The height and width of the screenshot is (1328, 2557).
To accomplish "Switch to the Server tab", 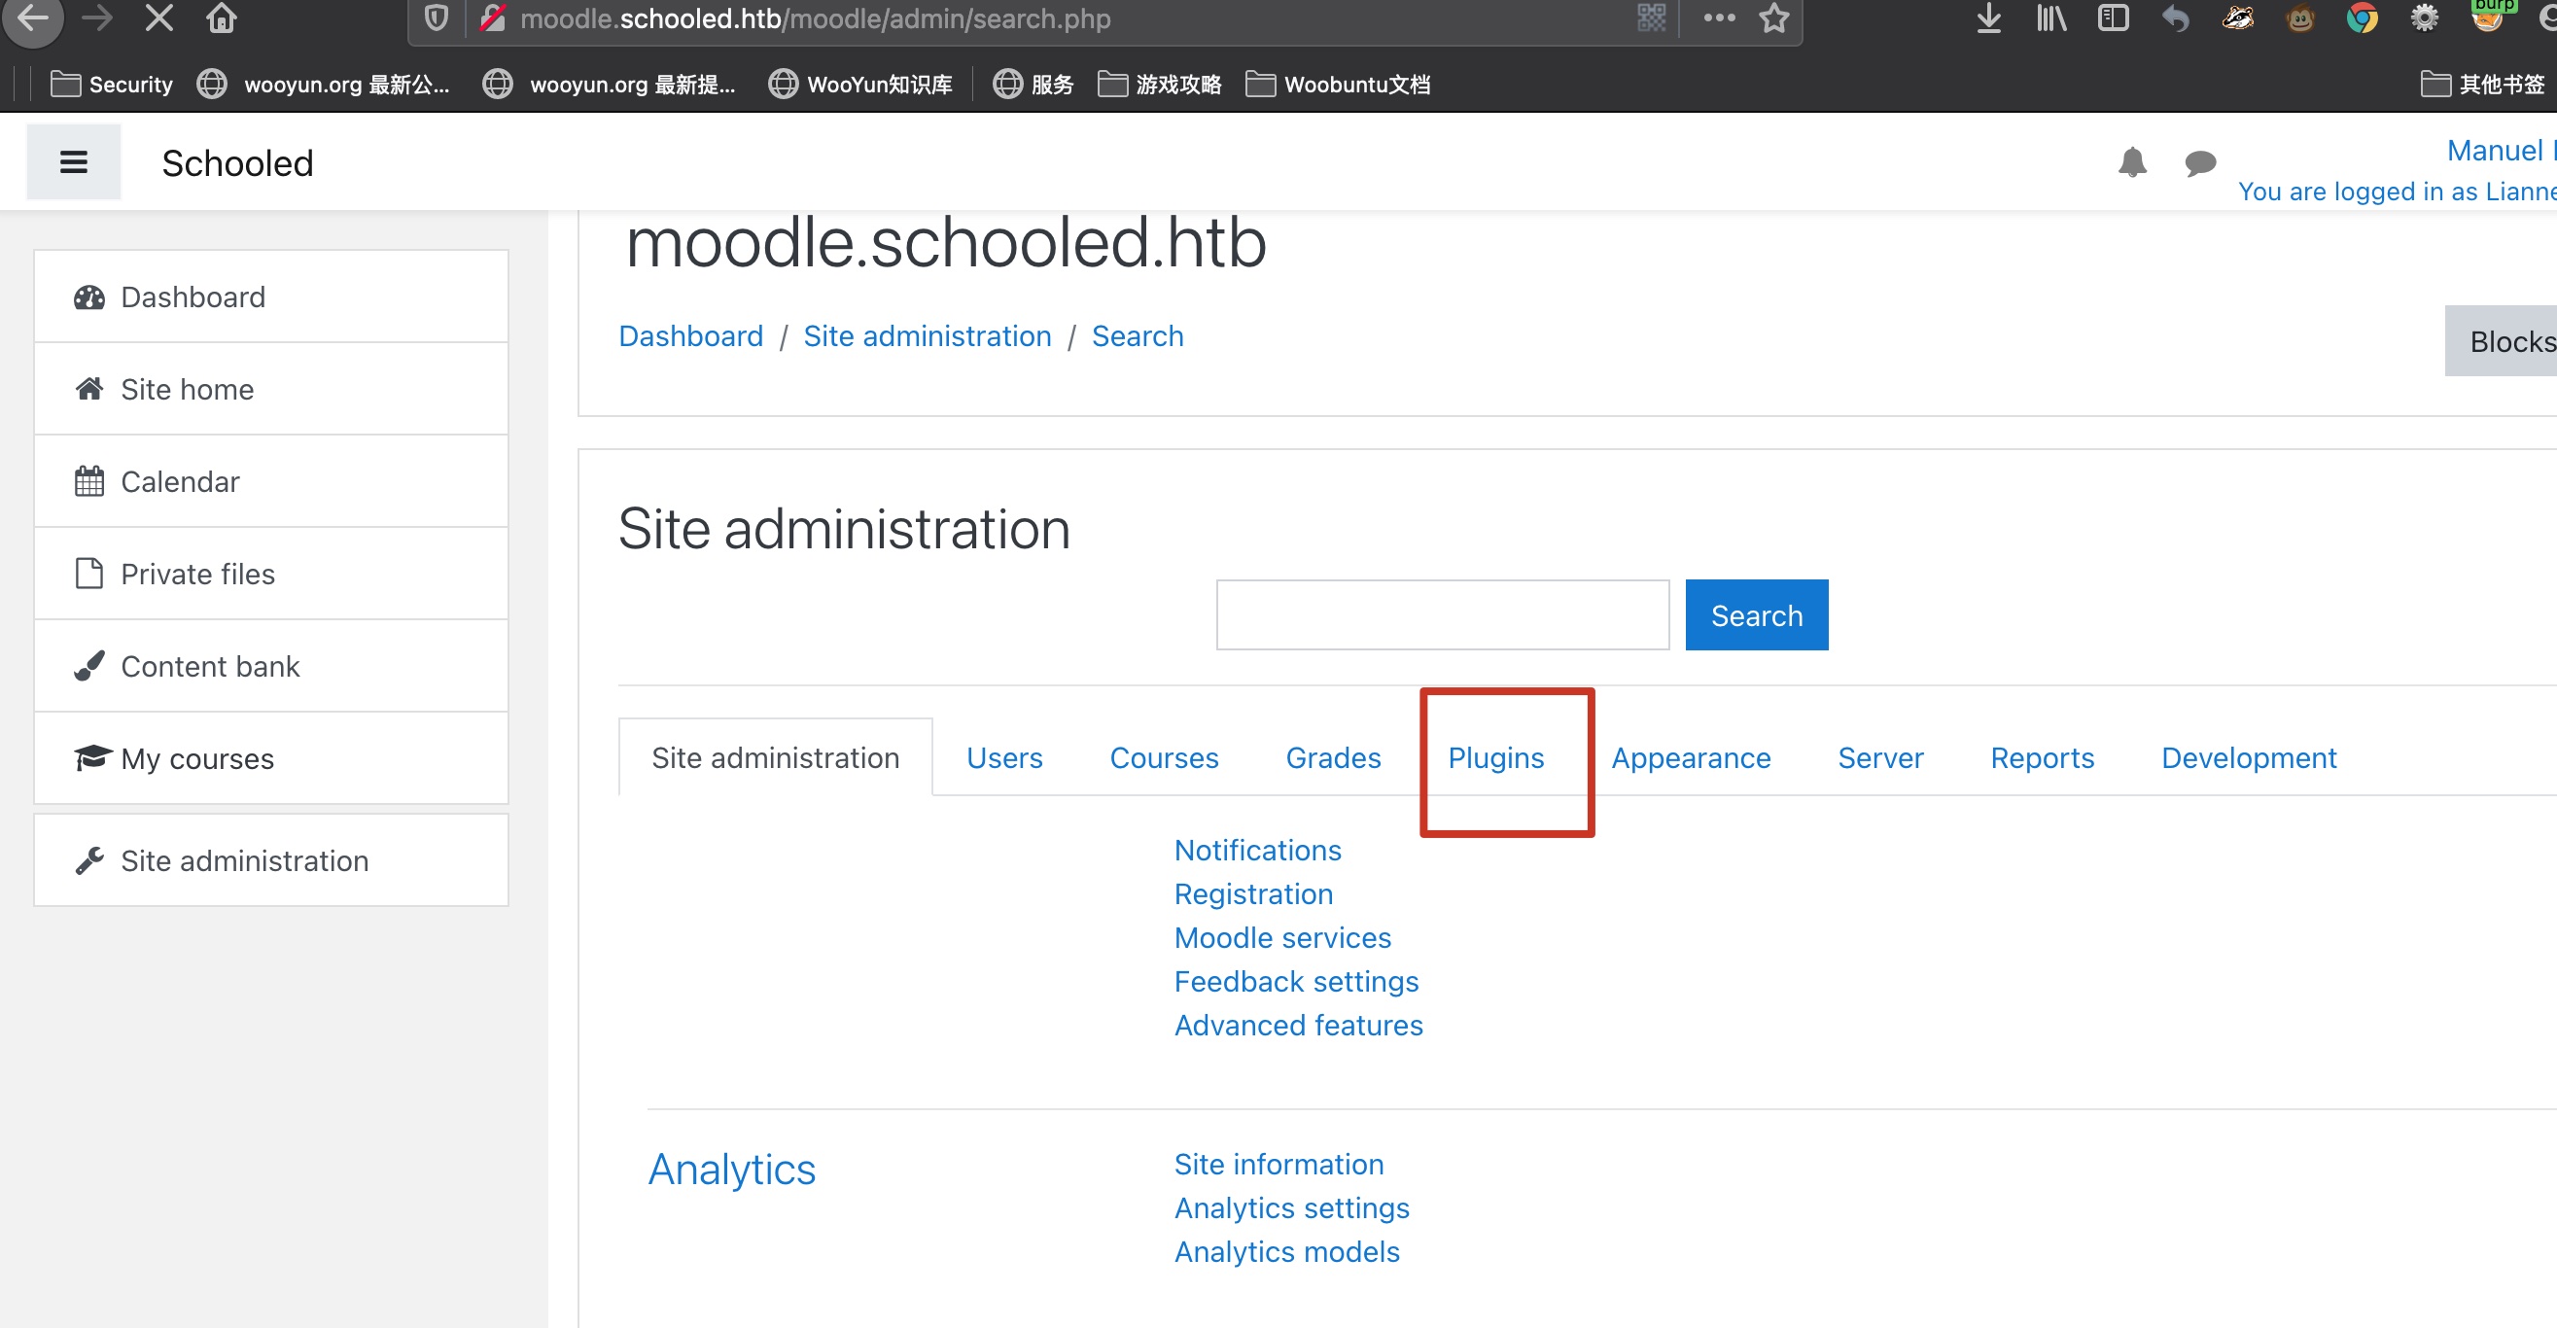I will click(x=1879, y=757).
